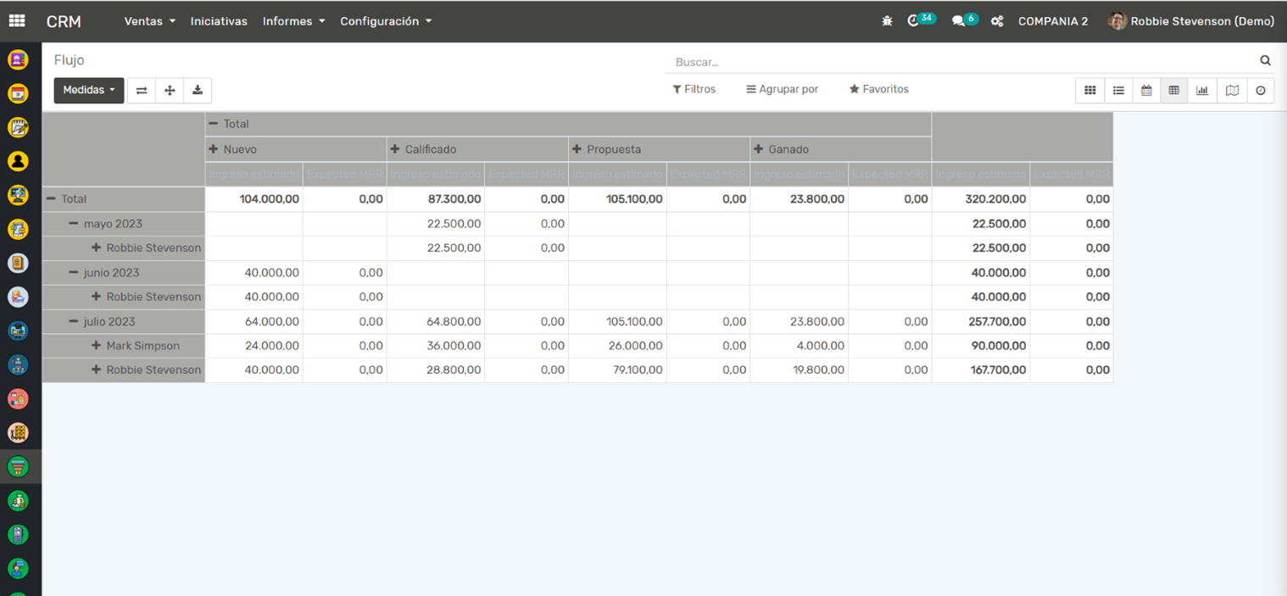Switch to kanban view
1287x596 pixels.
(x=1090, y=91)
